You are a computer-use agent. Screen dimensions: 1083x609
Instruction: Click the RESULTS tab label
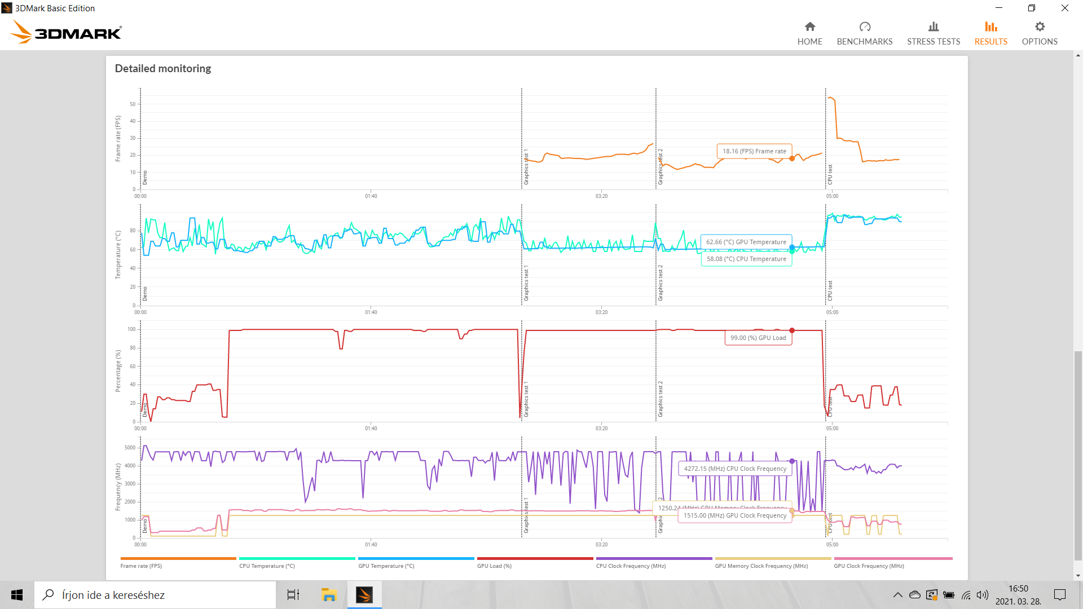click(x=990, y=42)
